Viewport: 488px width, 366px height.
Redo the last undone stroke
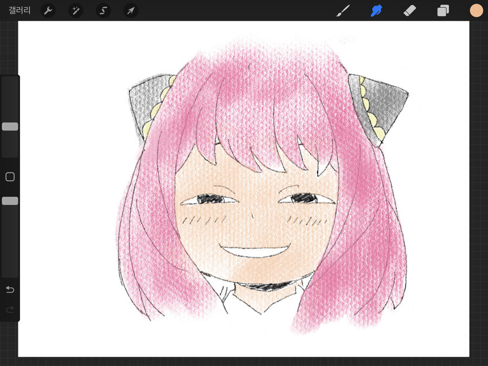(x=10, y=310)
